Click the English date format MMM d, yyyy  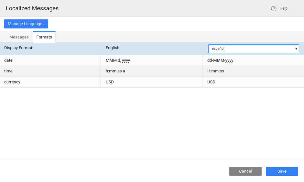coord(118,60)
